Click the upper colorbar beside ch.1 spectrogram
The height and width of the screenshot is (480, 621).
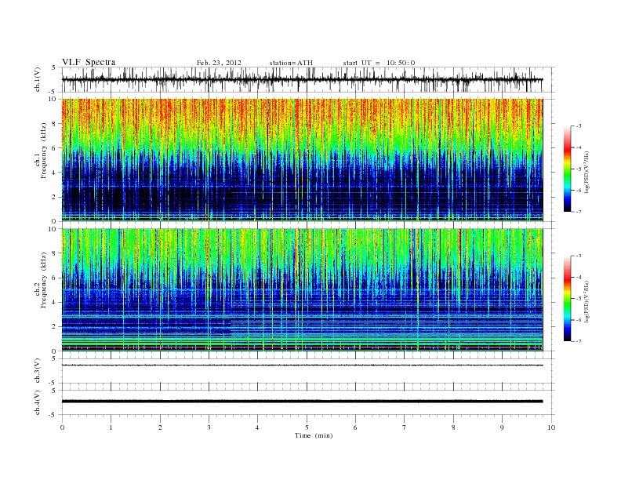567,169
